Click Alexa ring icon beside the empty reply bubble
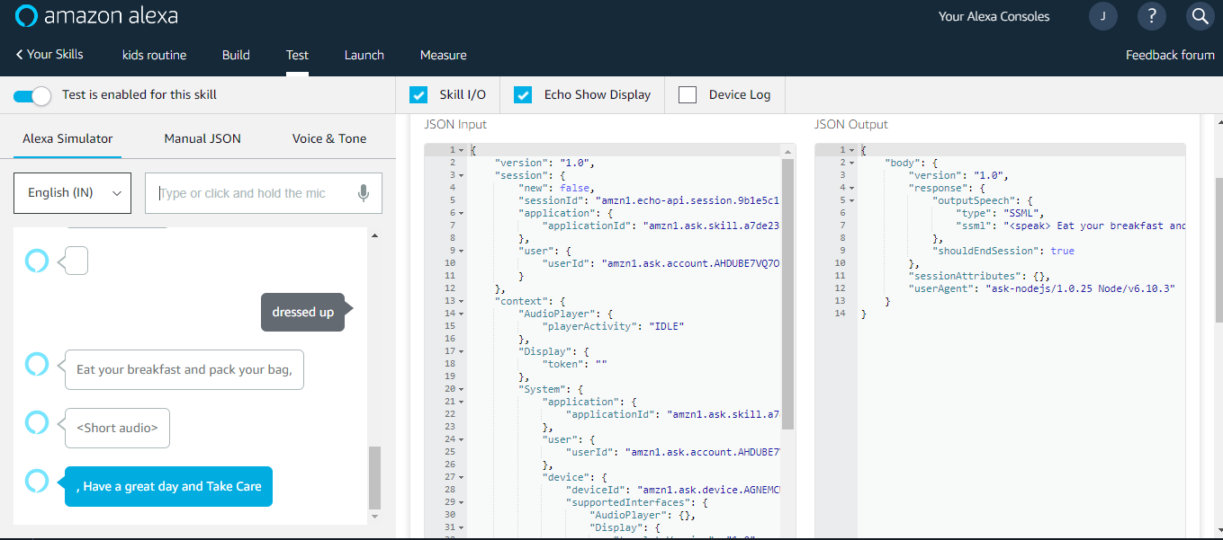The height and width of the screenshot is (540, 1223). pyautogui.click(x=36, y=261)
